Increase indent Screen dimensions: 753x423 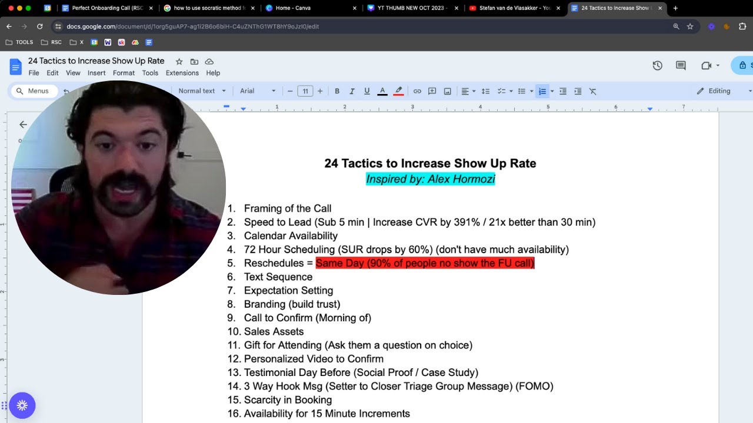click(578, 91)
